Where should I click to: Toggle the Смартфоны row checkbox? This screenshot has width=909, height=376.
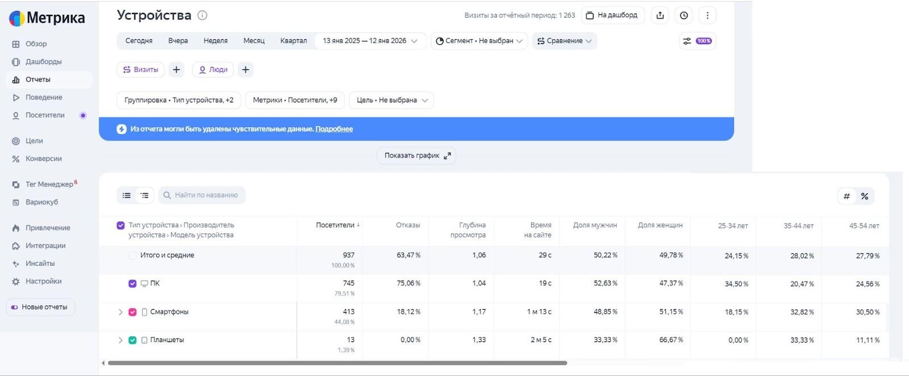(132, 312)
